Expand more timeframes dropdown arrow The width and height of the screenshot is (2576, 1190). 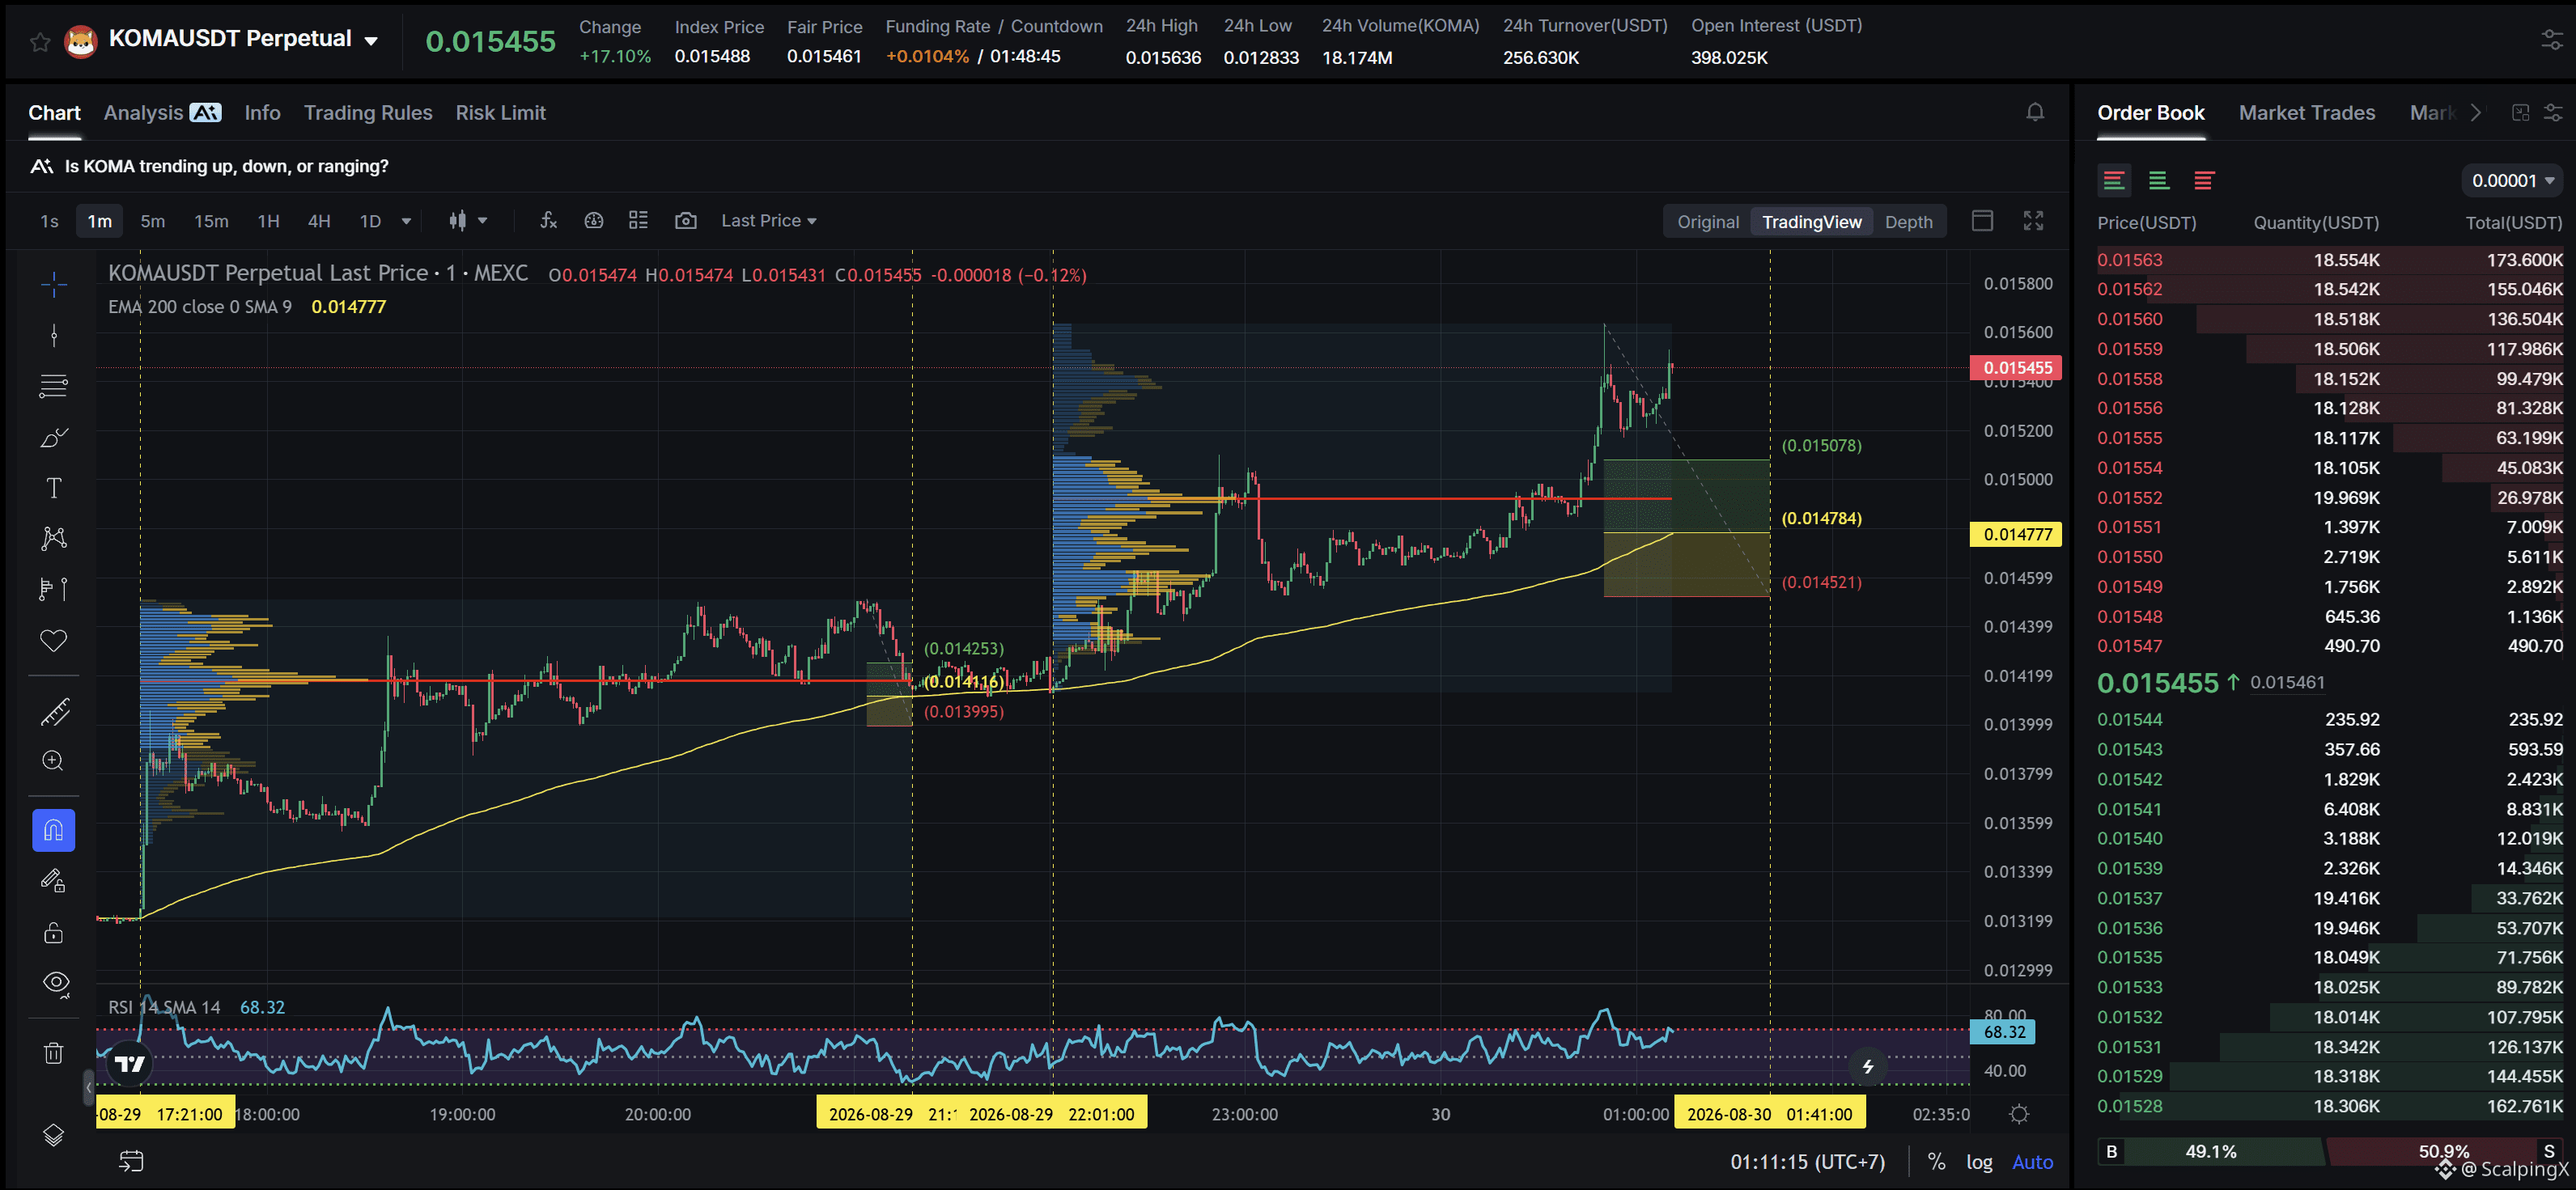(406, 221)
